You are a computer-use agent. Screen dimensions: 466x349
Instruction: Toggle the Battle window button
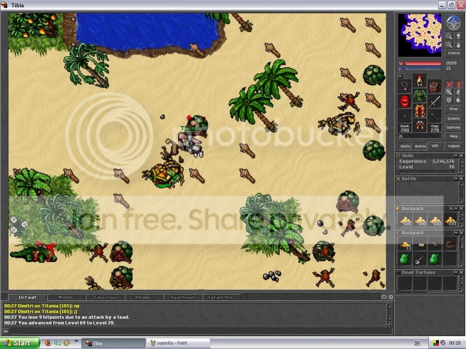pyautogui.click(x=420, y=146)
